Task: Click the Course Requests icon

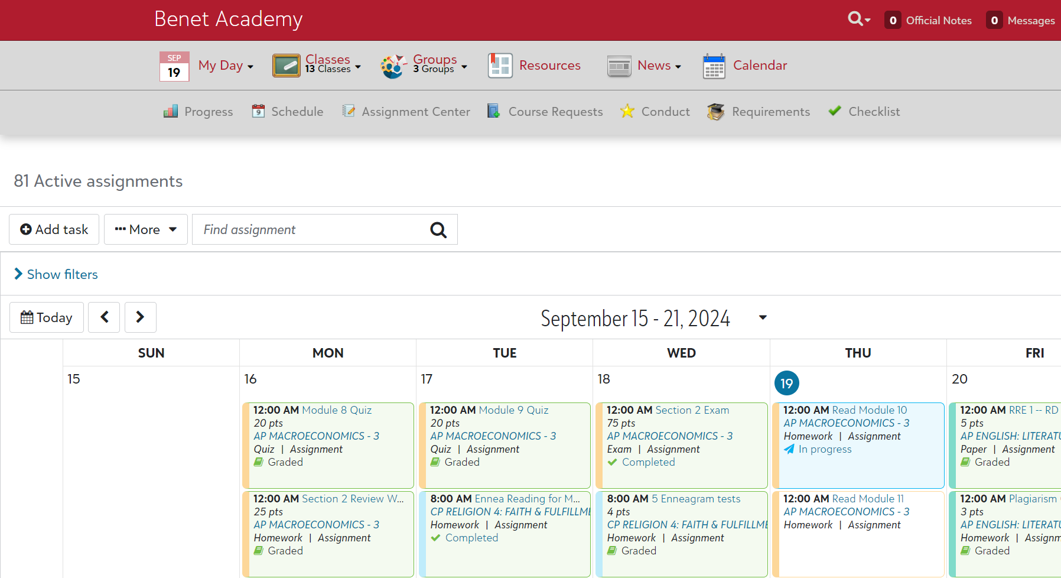Action: point(493,111)
